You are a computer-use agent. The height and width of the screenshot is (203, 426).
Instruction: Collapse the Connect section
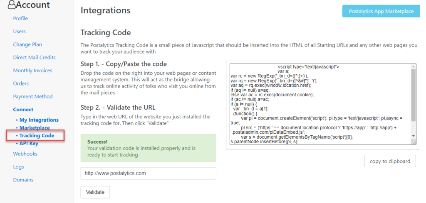click(x=23, y=110)
